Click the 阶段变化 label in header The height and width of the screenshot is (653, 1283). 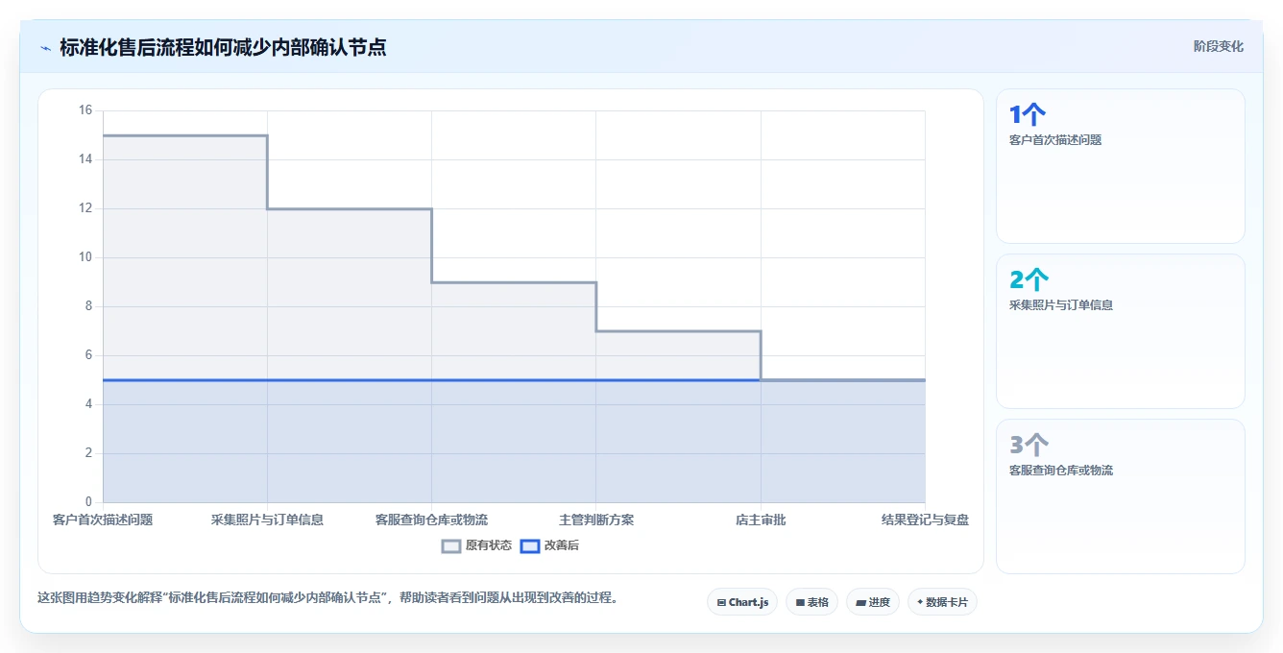tap(1218, 46)
